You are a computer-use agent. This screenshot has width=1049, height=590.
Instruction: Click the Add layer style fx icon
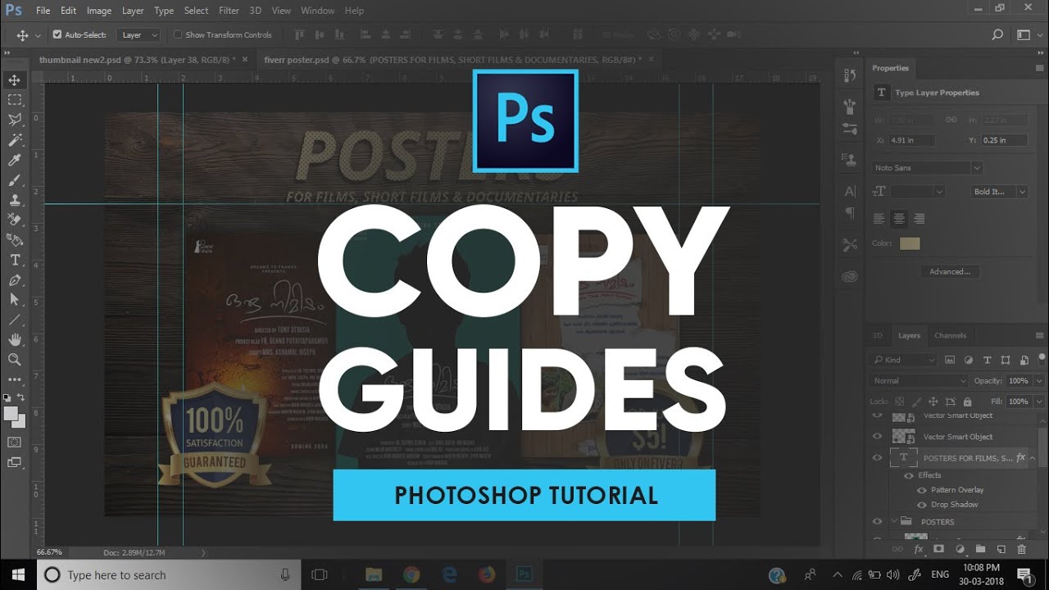point(919,549)
